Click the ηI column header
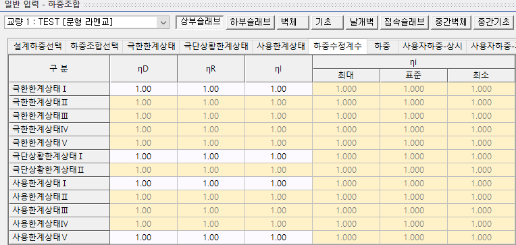 pyautogui.click(x=278, y=69)
